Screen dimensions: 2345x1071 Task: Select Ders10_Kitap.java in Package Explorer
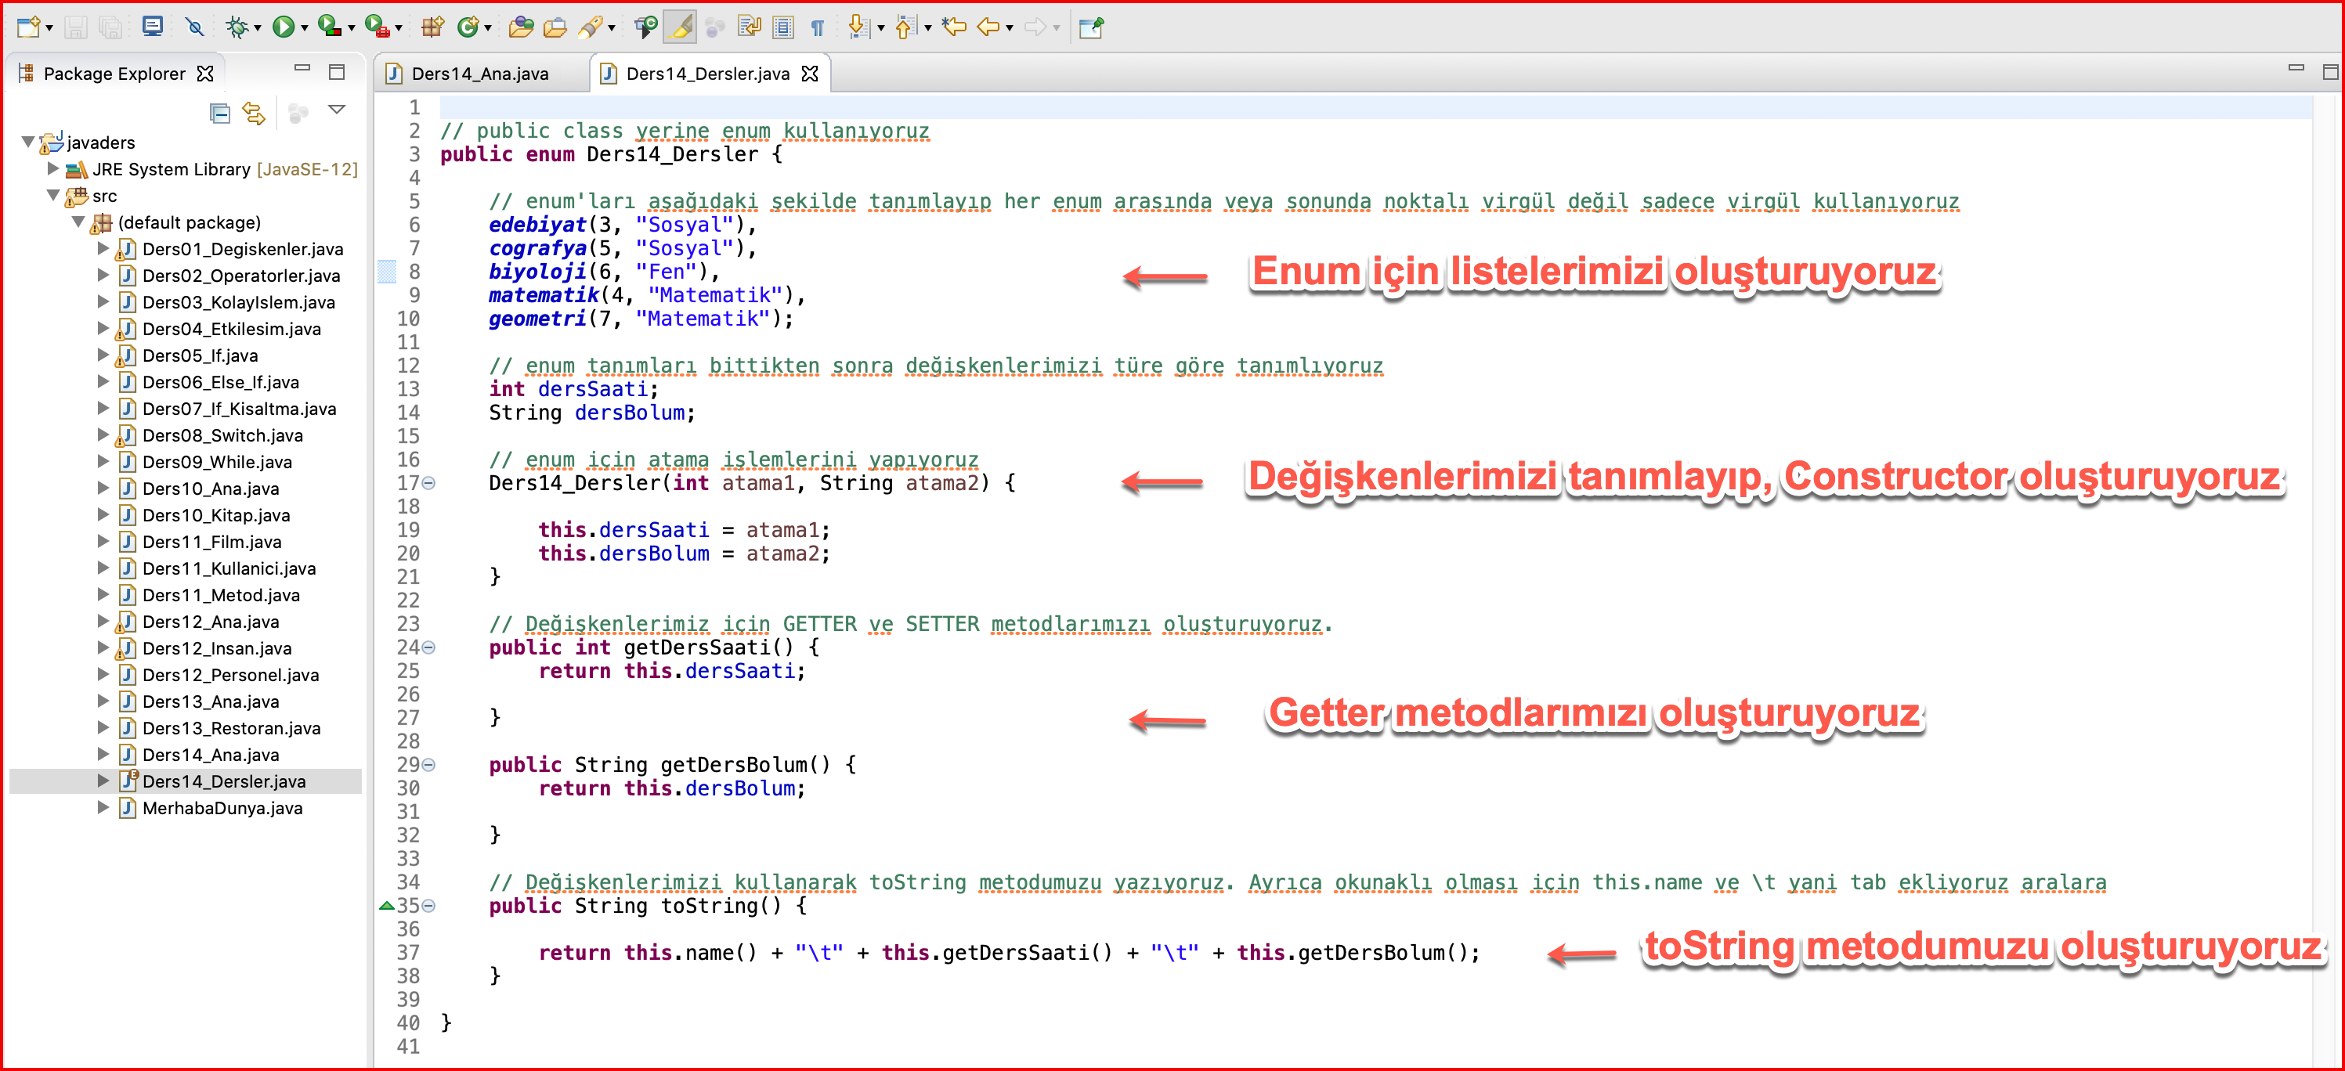(x=215, y=515)
